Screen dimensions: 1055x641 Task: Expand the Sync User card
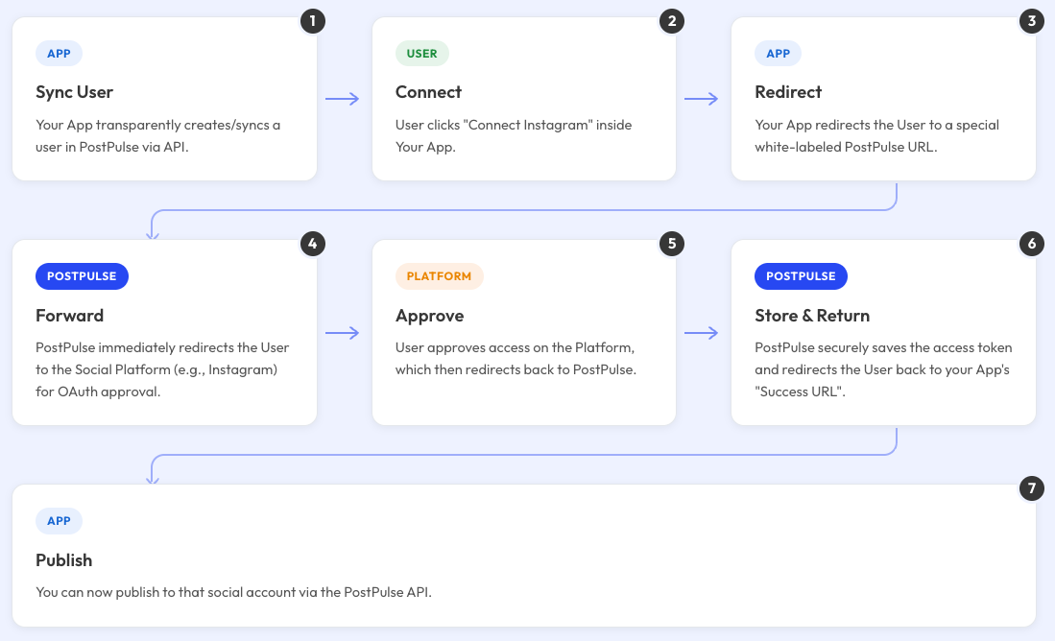click(x=163, y=99)
